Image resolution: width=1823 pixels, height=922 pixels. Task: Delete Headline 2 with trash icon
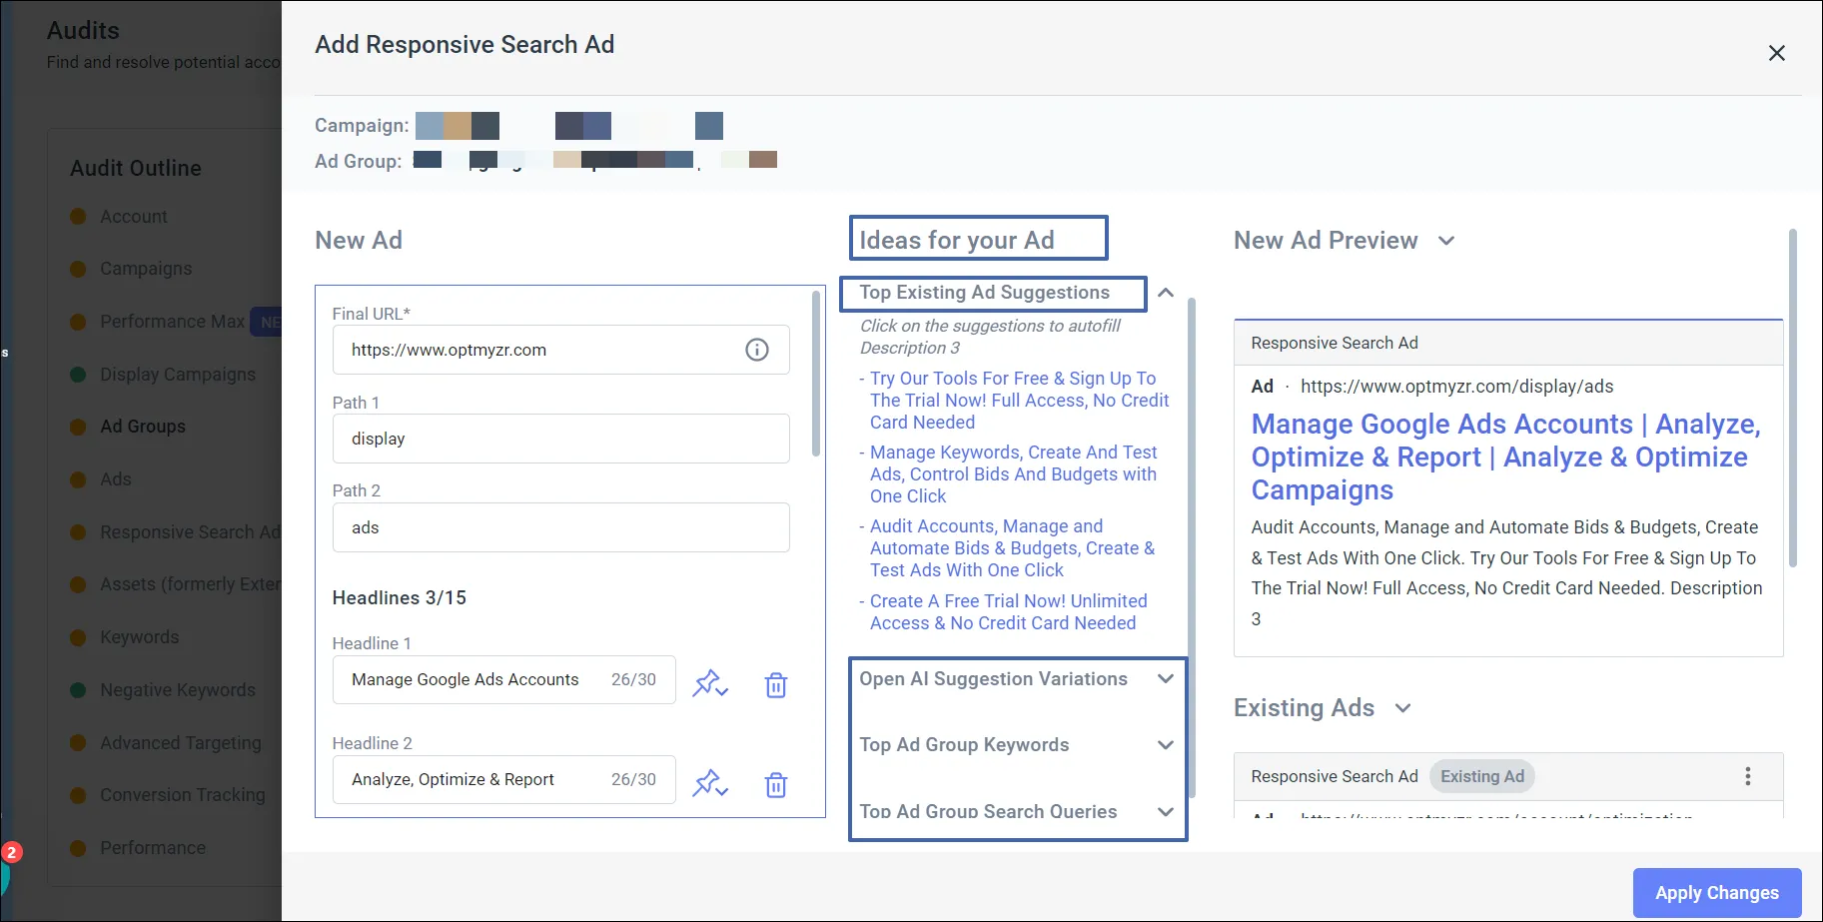tap(776, 785)
